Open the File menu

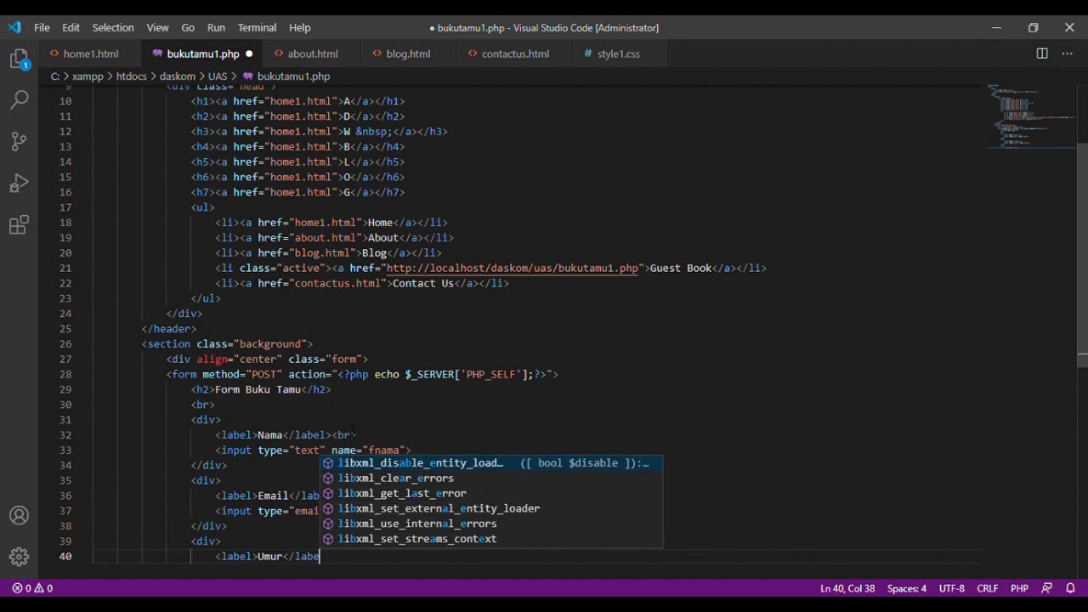click(x=42, y=27)
